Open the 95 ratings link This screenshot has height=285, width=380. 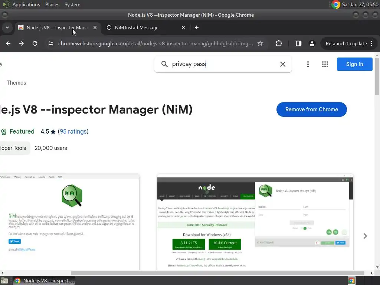pyautogui.click(x=73, y=132)
